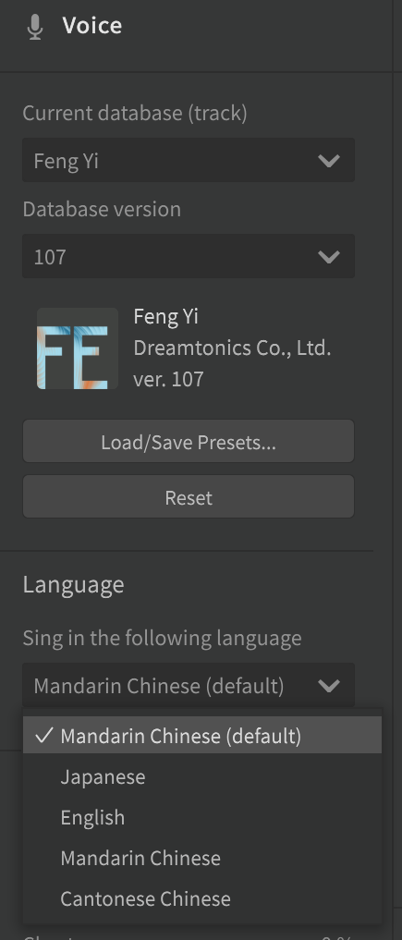Select checked Mandarin Chinese (default) entry
The width and height of the screenshot is (402, 940).
[x=201, y=736]
